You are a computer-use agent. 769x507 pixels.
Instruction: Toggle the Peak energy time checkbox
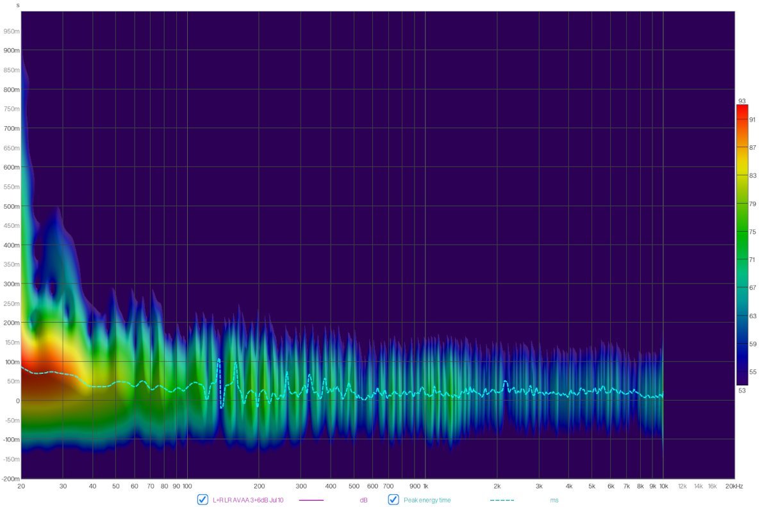[x=393, y=500]
